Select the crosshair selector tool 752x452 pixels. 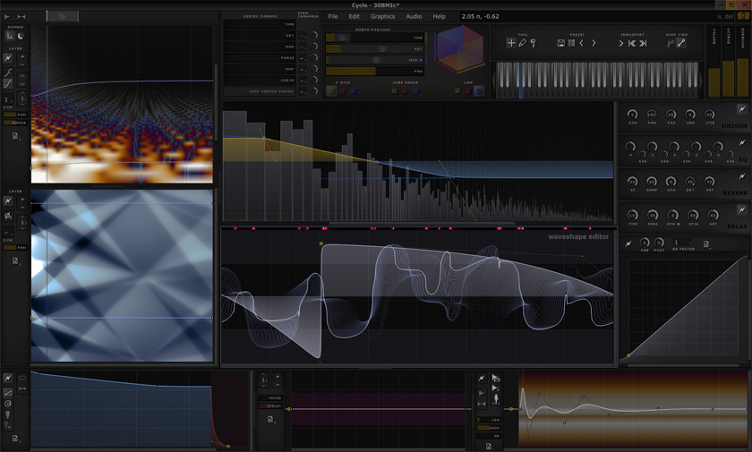click(x=511, y=43)
